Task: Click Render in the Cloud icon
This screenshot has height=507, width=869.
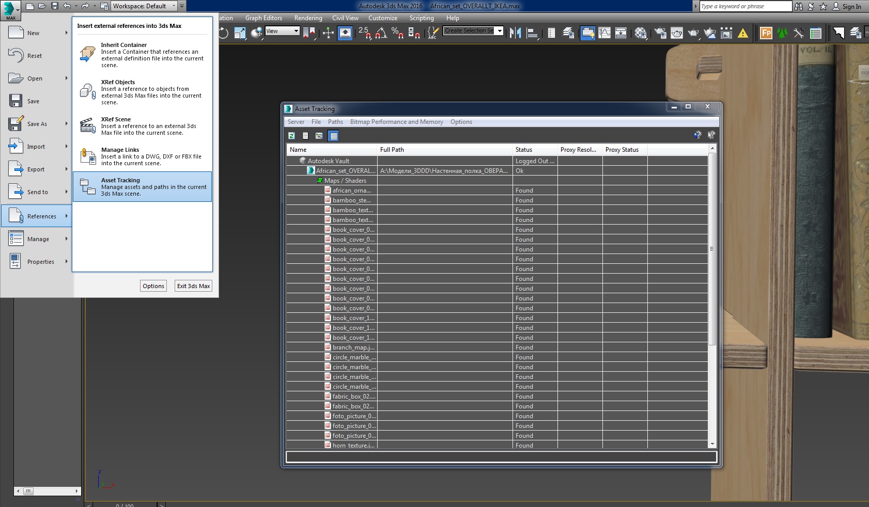Action: pyautogui.click(x=710, y=33)
